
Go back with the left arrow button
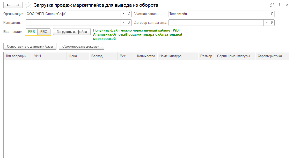[x=8, y=5]
